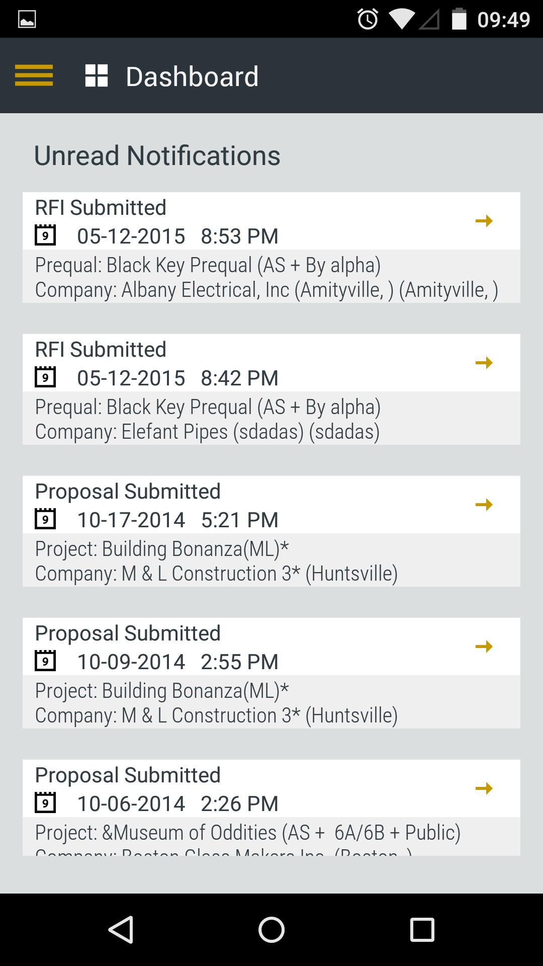Tap calendar icon beside 05-12-2015 8:42 PM
This screenshot has height=966, width=543.
click(45, 377)
